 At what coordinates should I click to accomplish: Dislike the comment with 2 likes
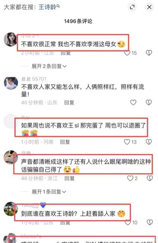(150, 178)
